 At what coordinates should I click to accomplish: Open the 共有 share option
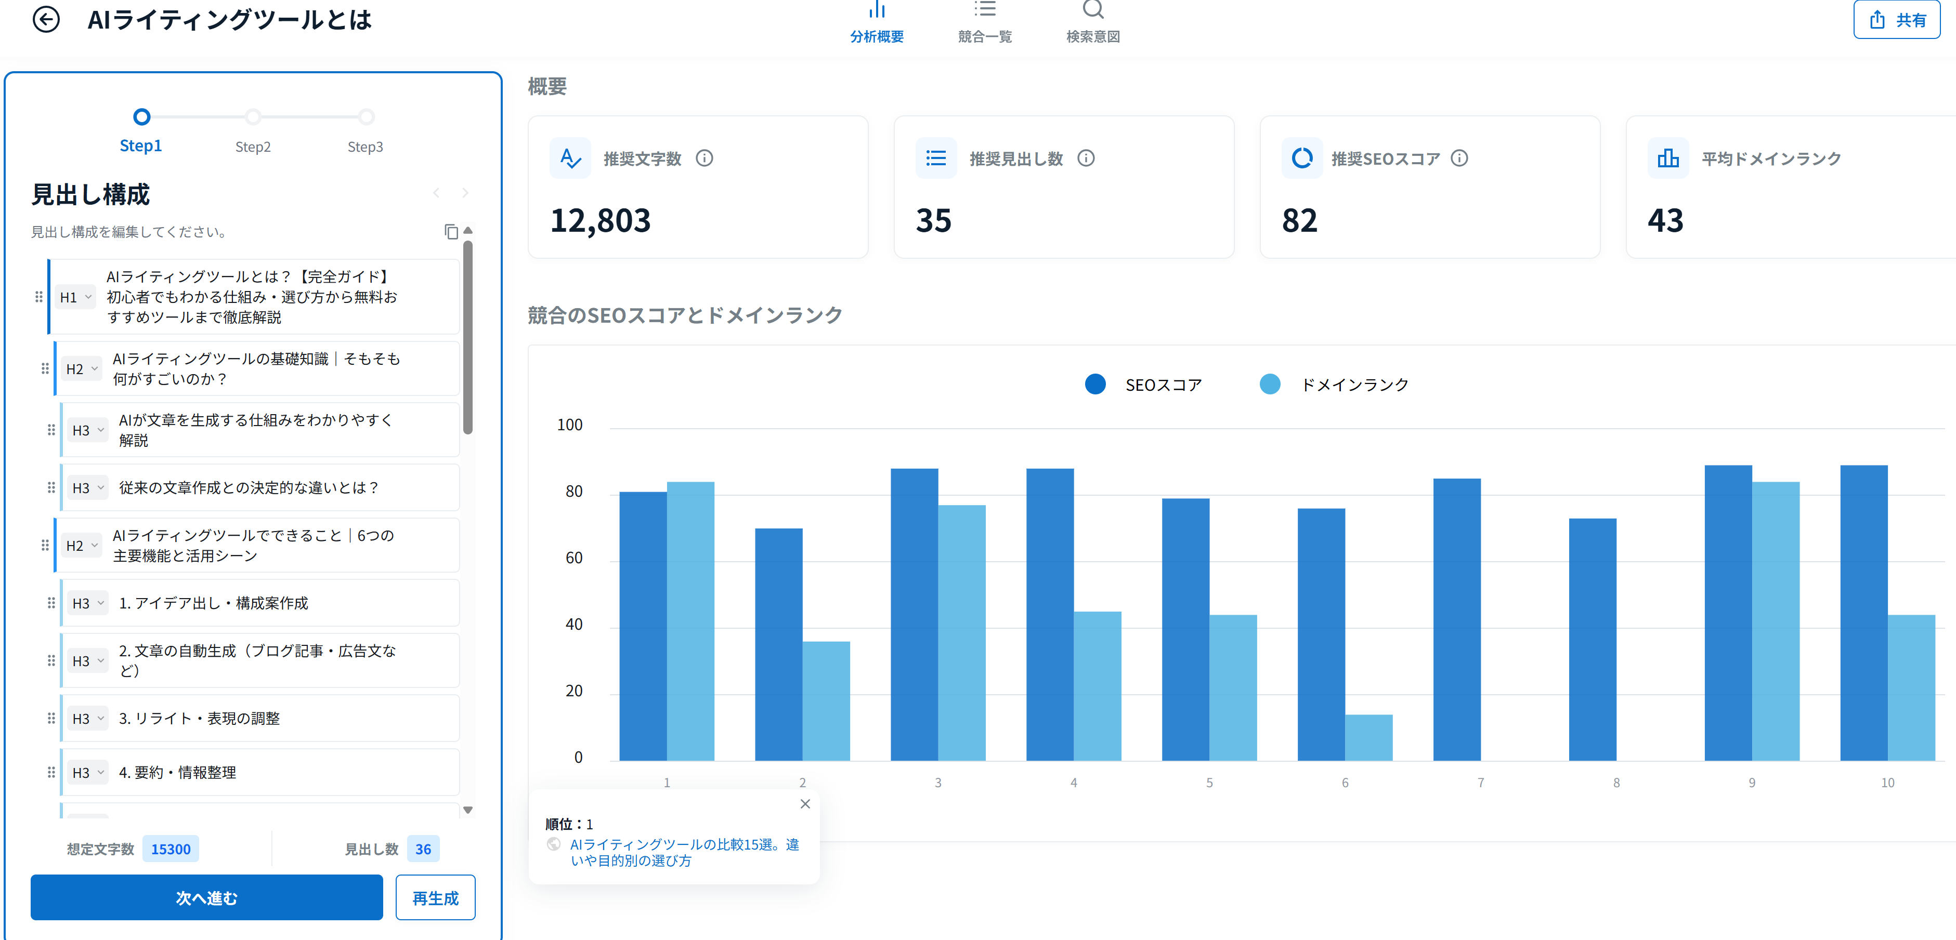[1897, 20]
